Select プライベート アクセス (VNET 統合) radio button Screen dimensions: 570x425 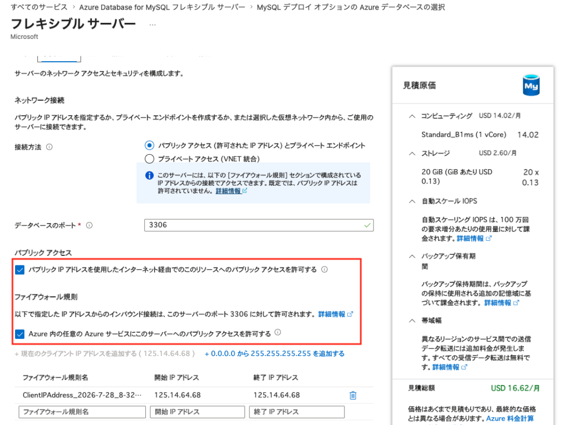(x=149, y=159)
